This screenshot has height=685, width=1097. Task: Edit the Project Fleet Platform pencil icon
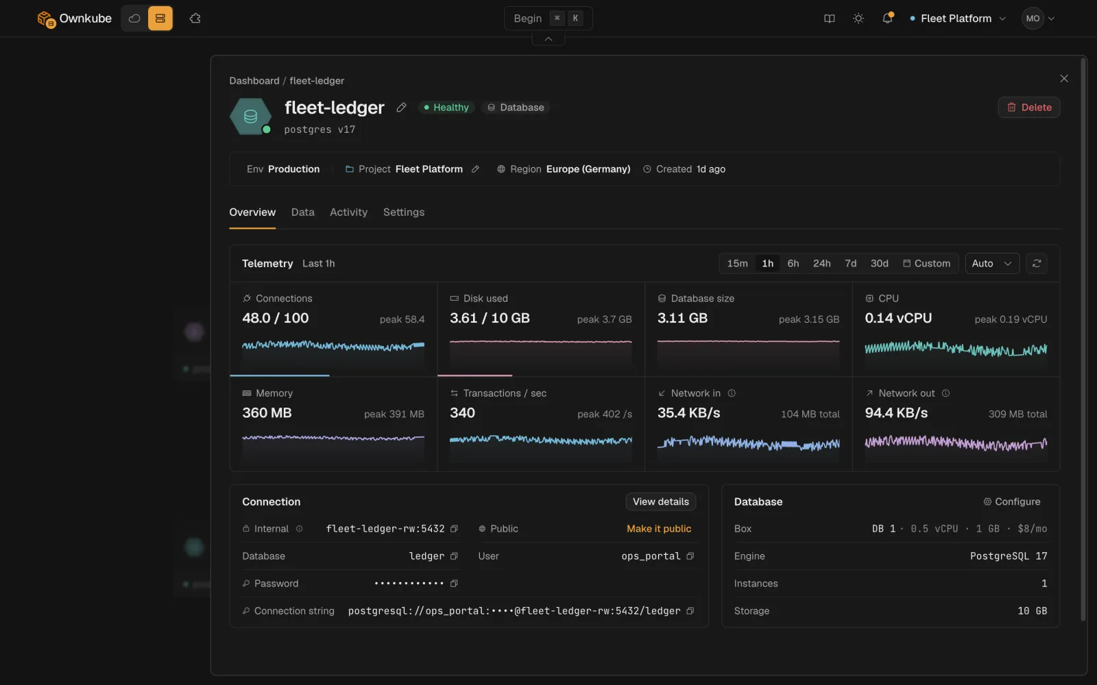click(x=475, y=169)
